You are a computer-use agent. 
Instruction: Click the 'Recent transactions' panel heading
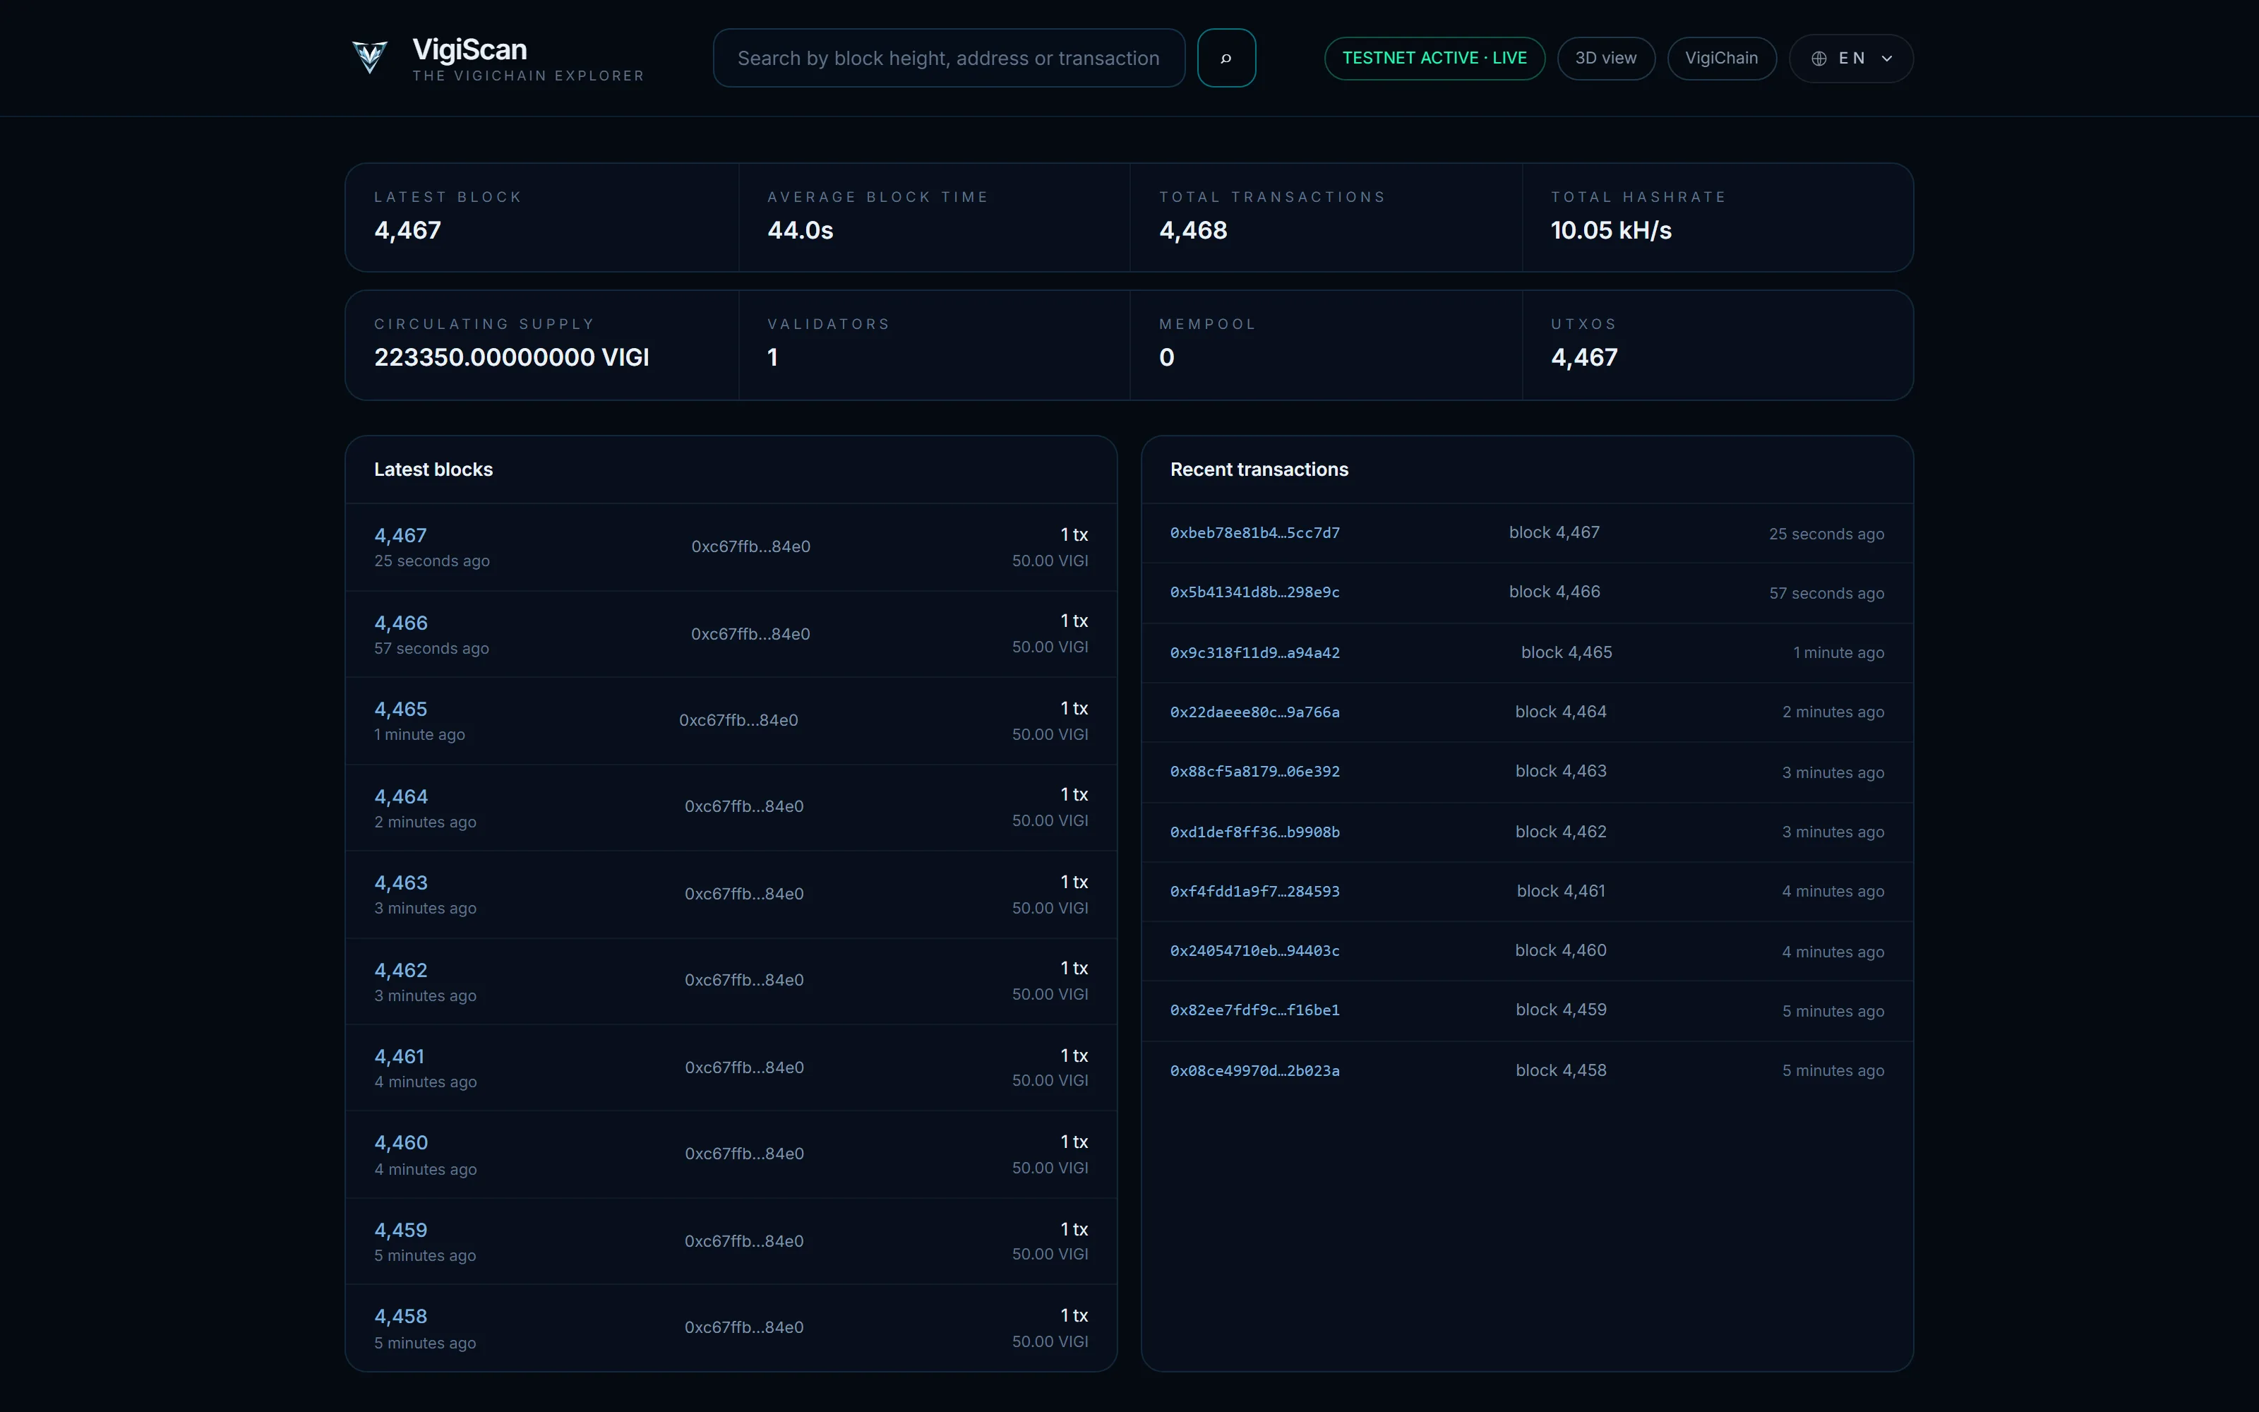pos(1259,469)
